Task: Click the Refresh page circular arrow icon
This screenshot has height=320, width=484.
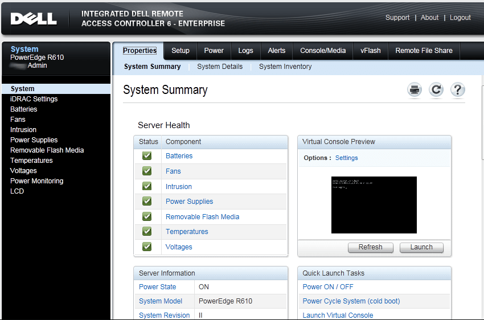Action: [x=436, y=90]
